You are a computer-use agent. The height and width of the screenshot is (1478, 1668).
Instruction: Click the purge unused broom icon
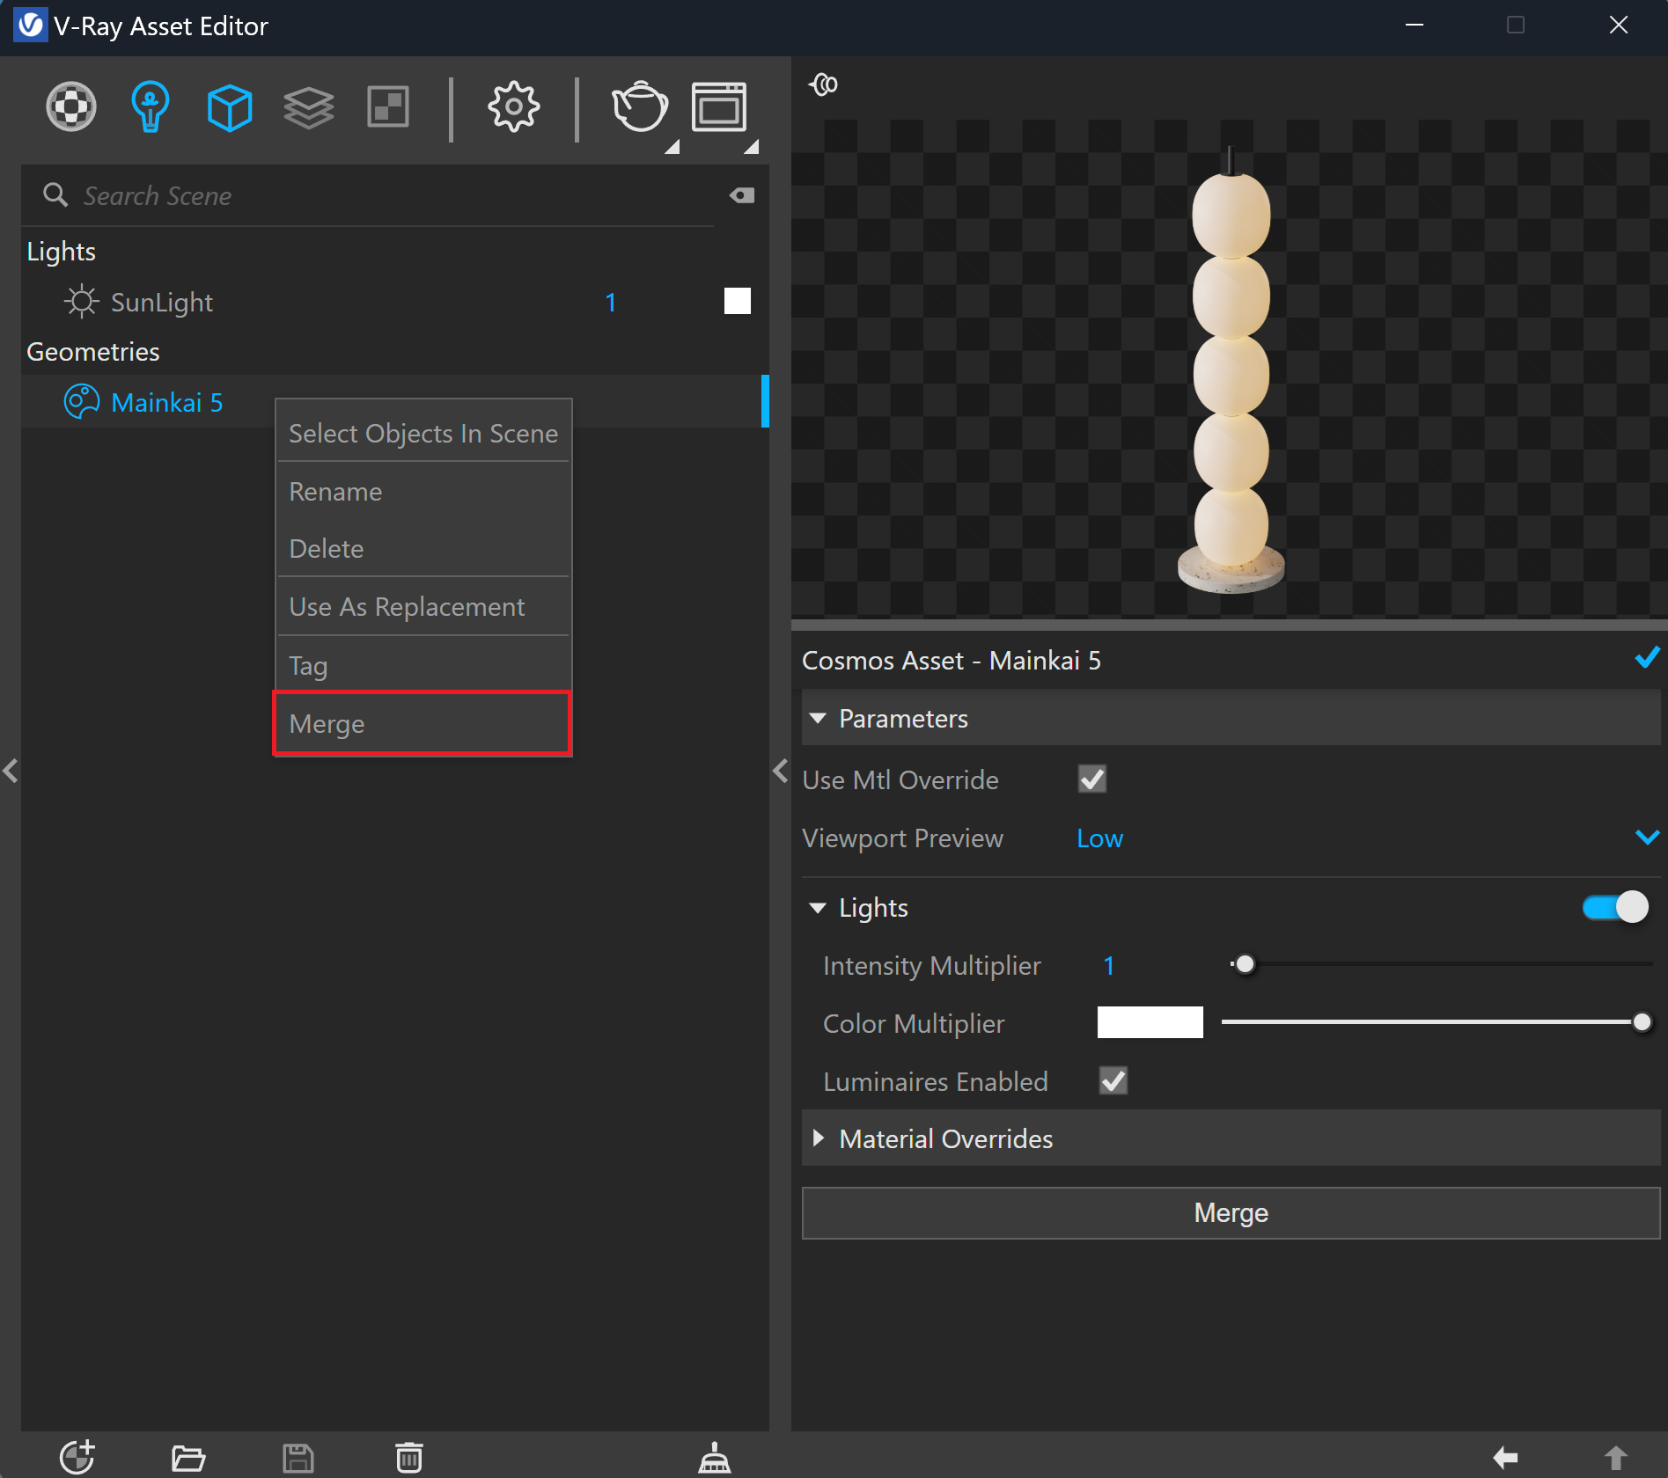(x=715, y=1458)
